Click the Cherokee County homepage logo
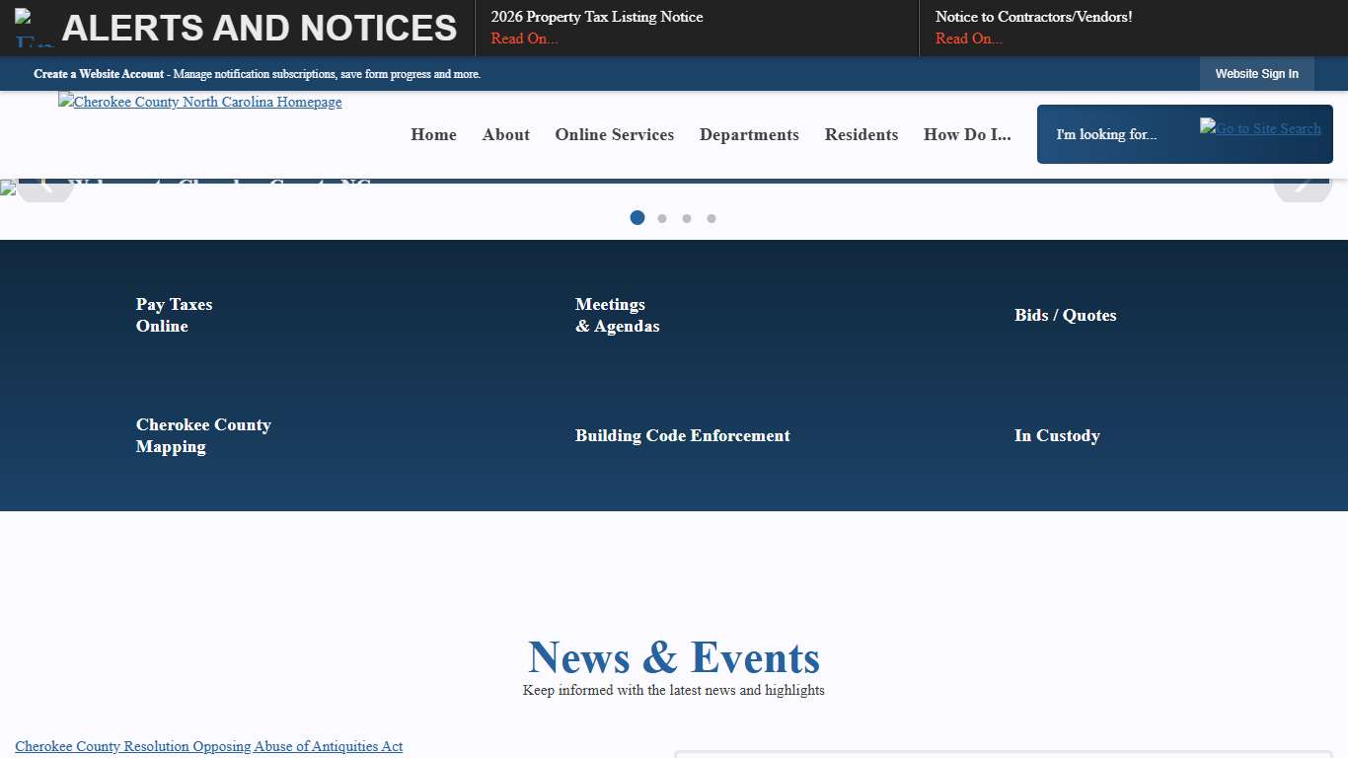 click(x=199, y=102)
